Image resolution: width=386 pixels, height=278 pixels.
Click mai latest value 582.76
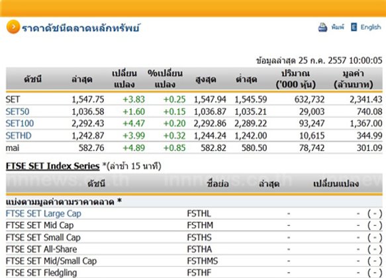coord(91,148)
